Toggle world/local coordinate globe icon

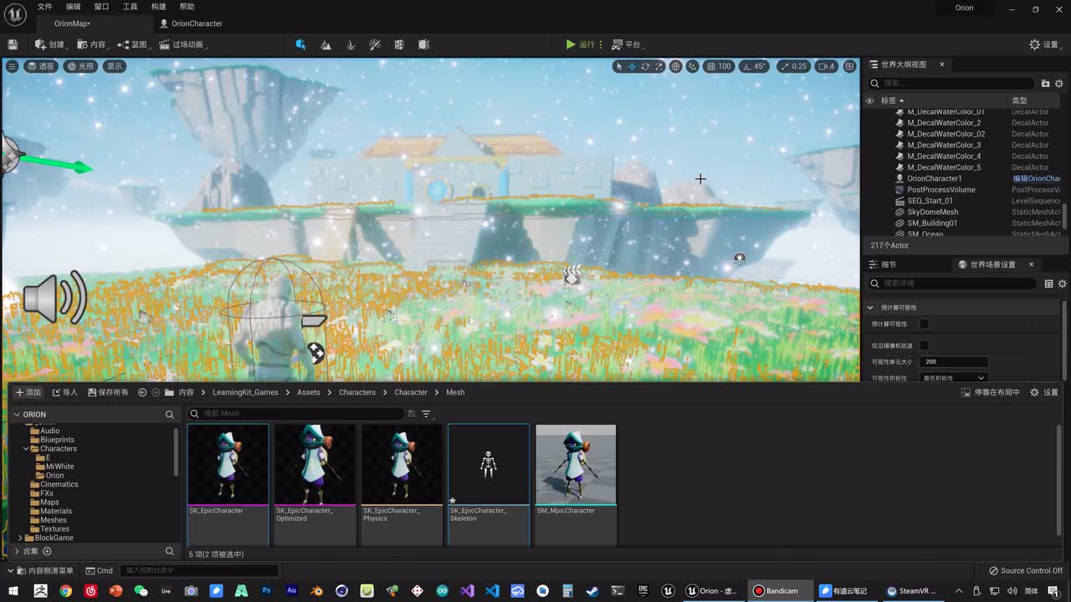tap(675, 66)
